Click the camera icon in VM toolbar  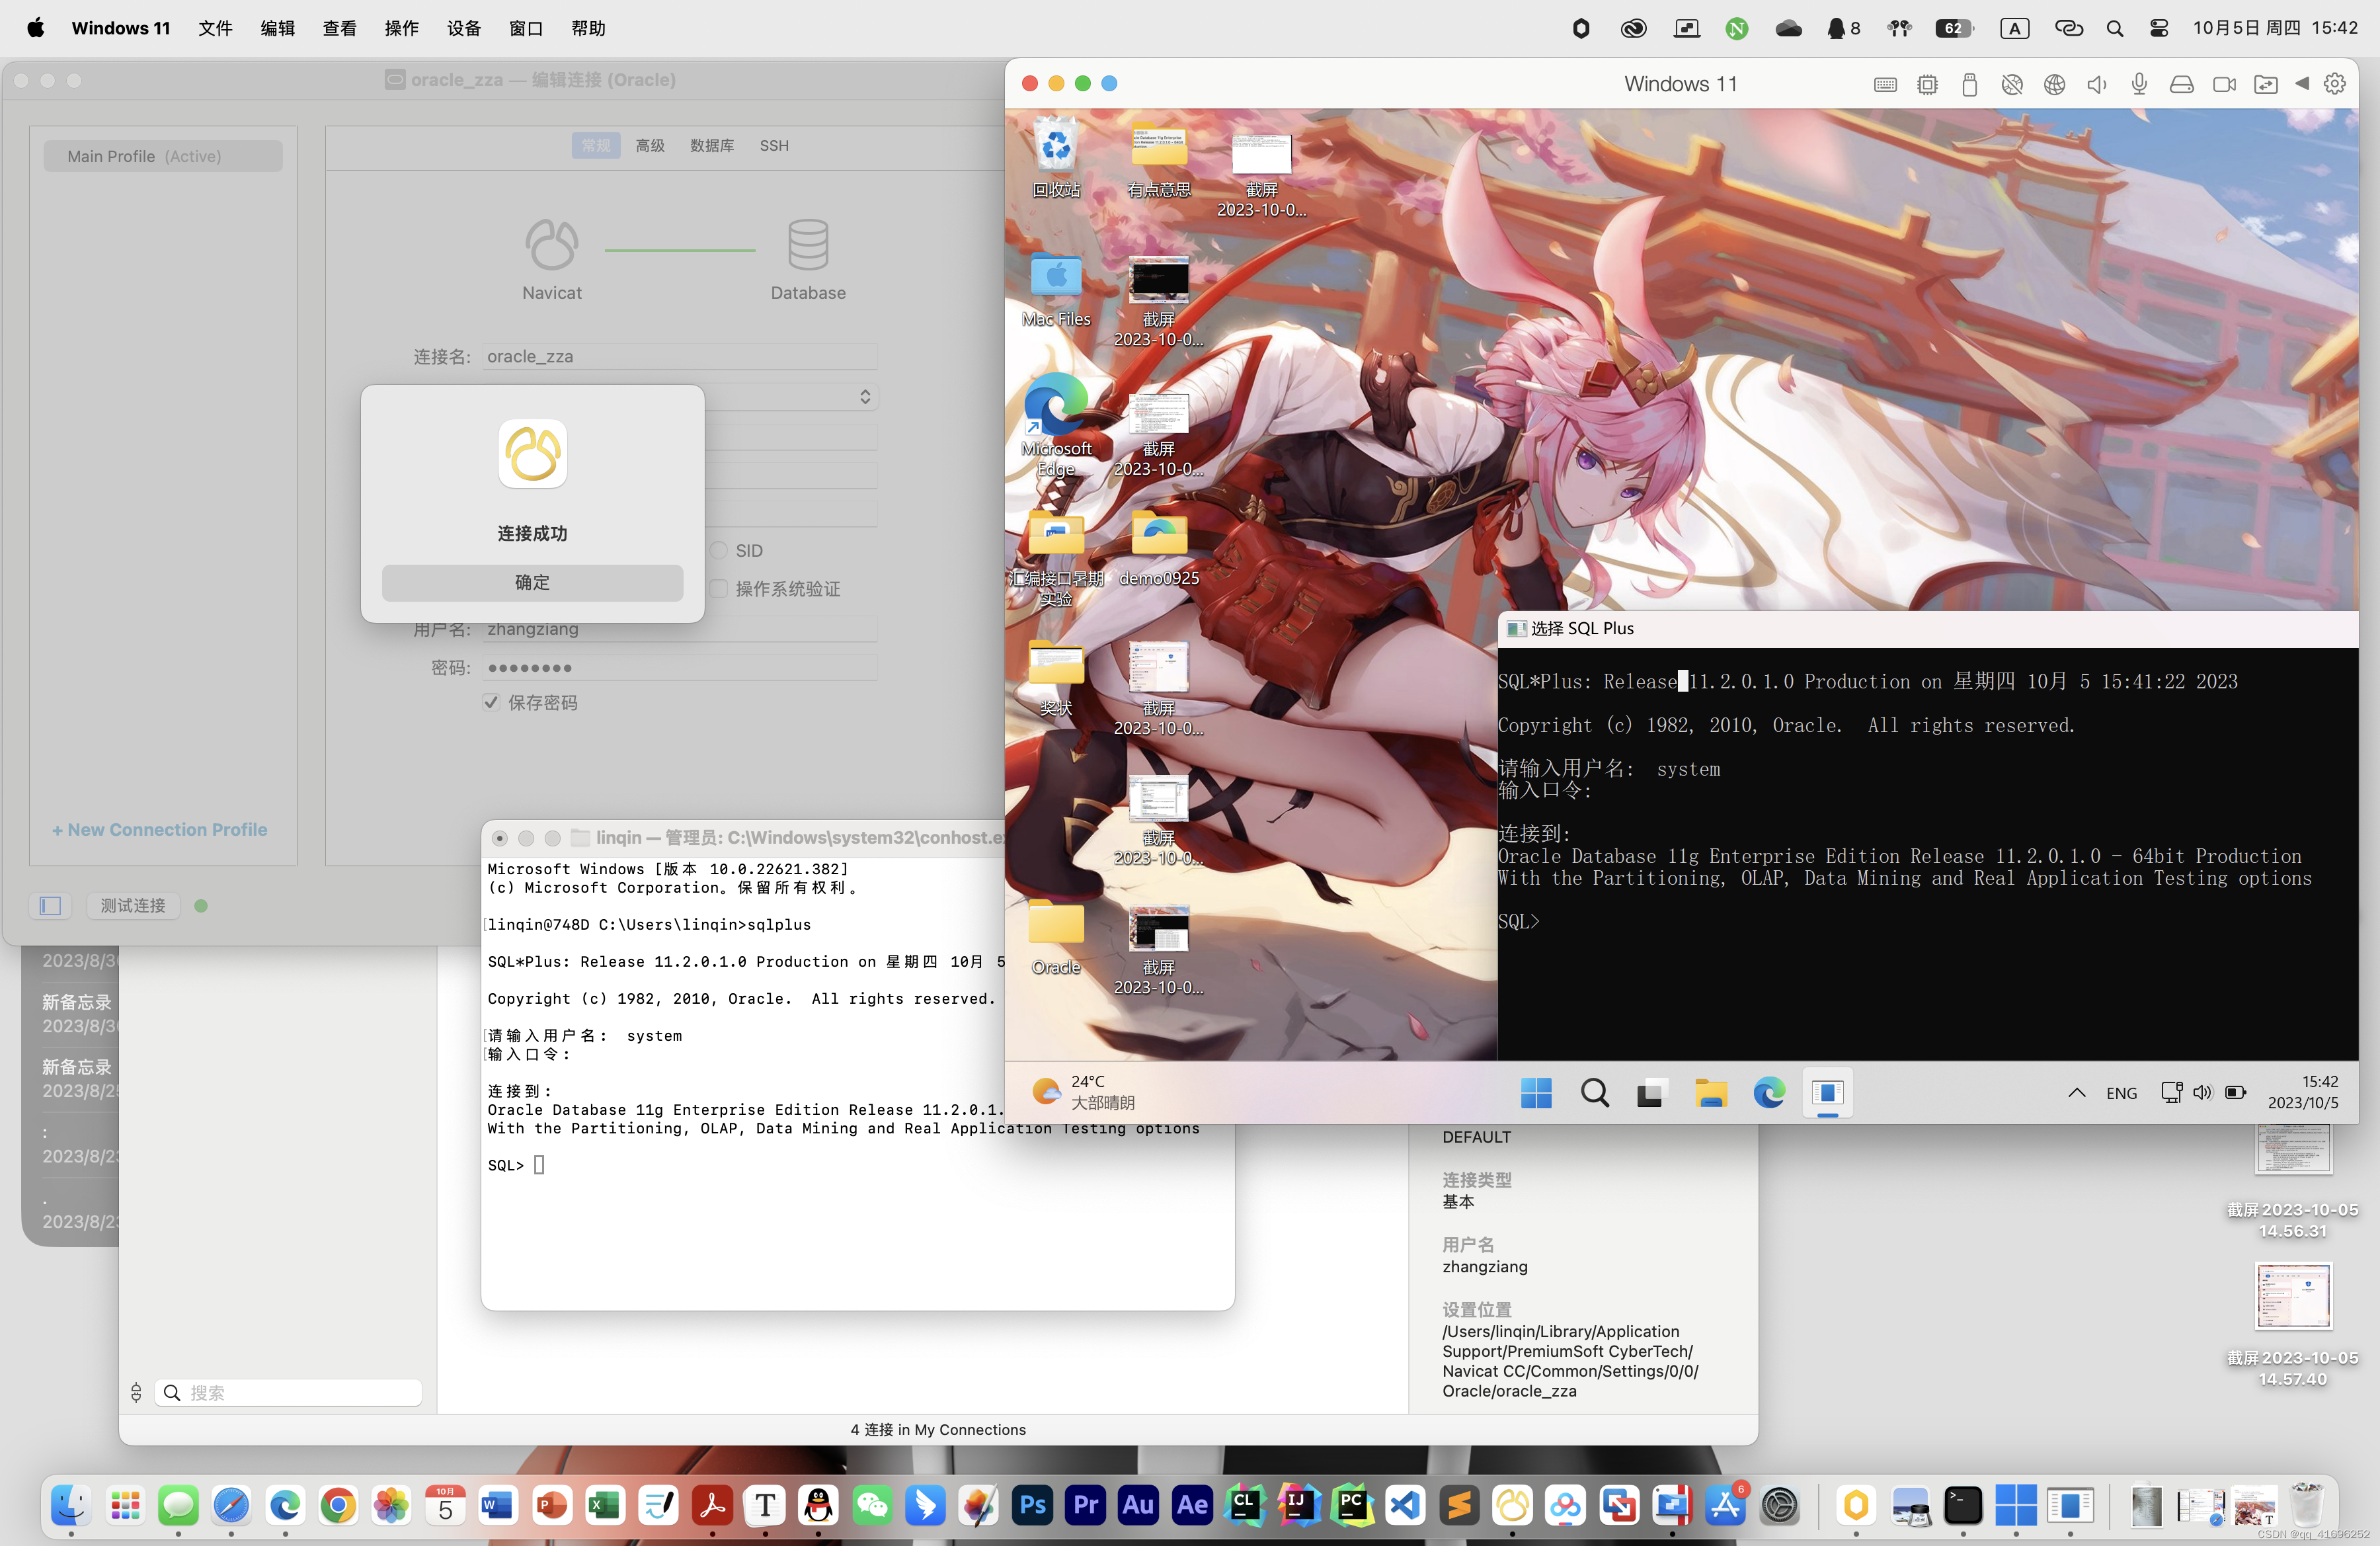coord(2224,85)
